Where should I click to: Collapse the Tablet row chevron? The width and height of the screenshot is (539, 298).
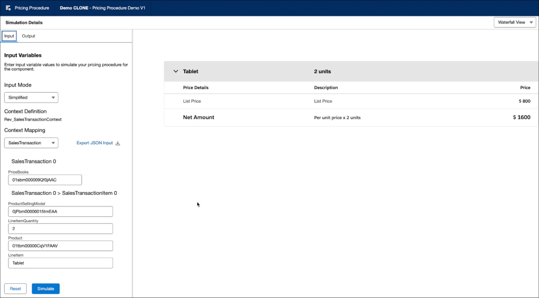coord(176,72)
